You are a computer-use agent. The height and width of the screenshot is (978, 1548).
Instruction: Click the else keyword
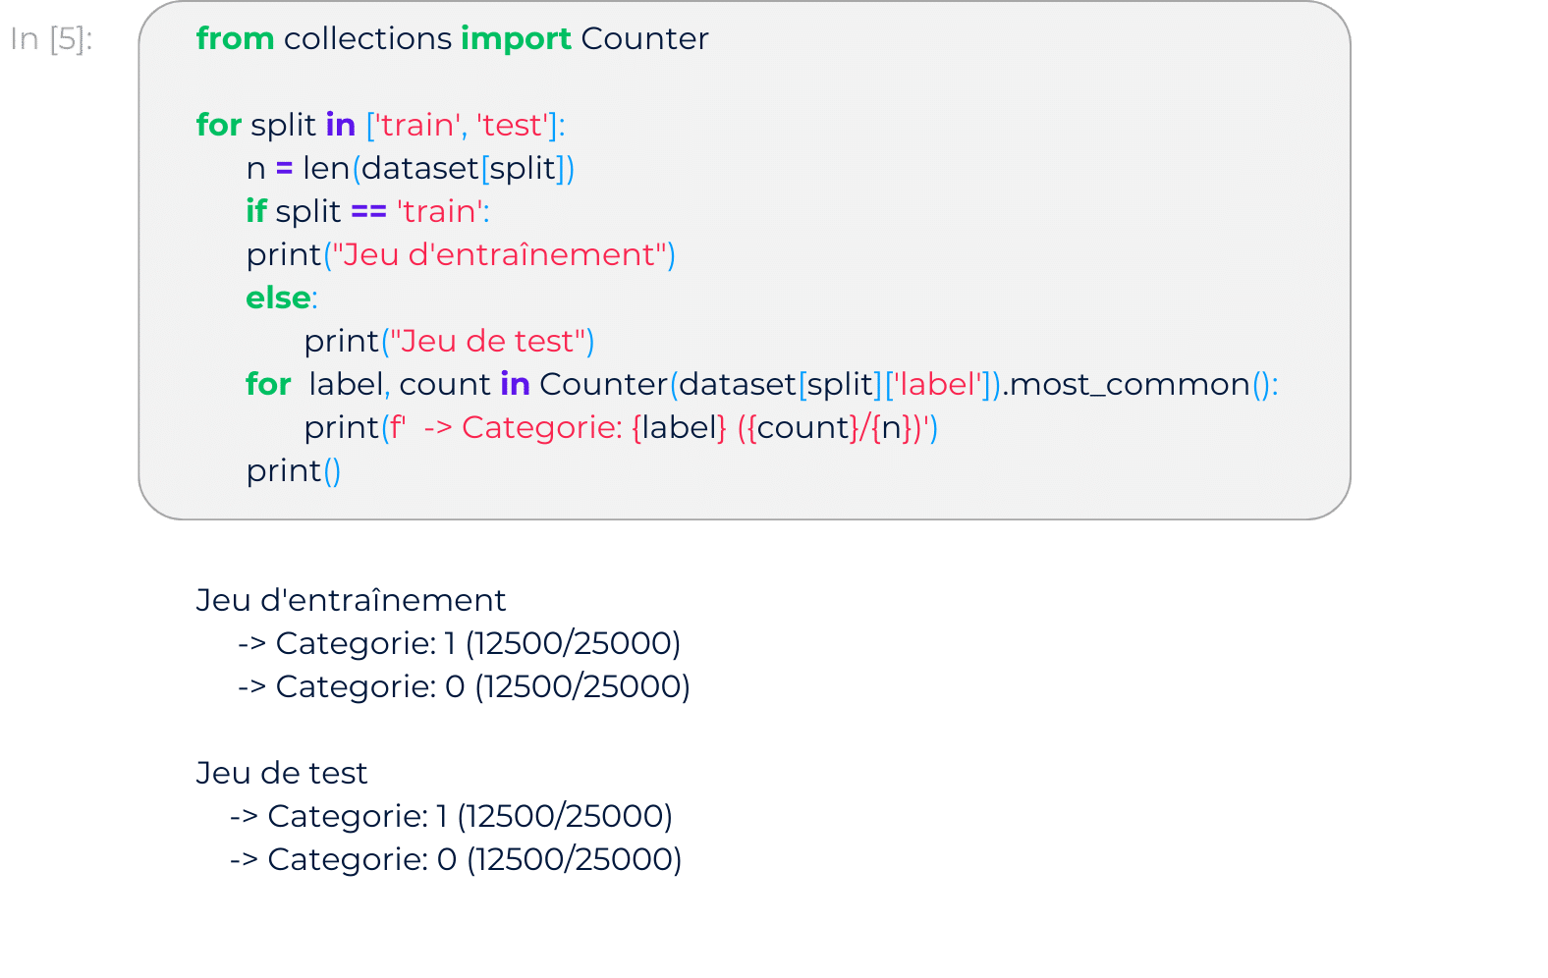pos(278,298)
